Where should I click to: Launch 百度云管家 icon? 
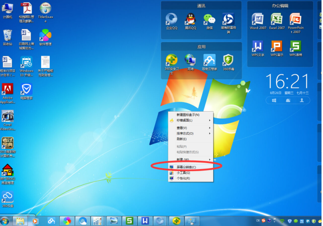[209, 62]
